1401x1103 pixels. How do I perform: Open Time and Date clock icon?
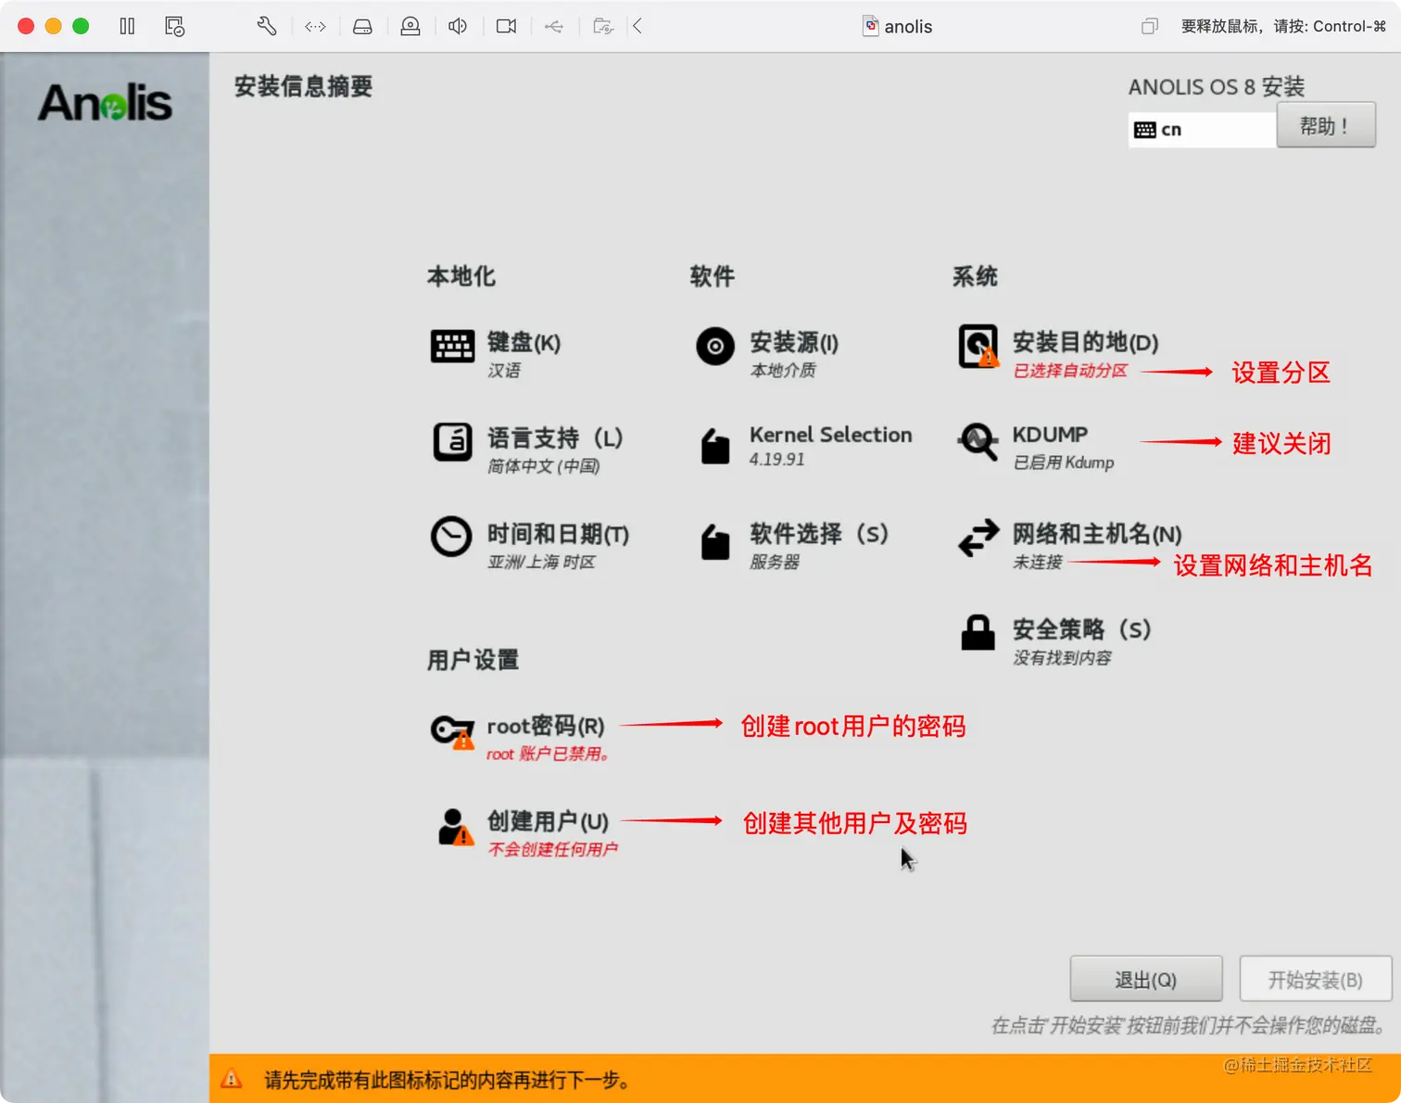pyautogui.click(x=451, y=537)
